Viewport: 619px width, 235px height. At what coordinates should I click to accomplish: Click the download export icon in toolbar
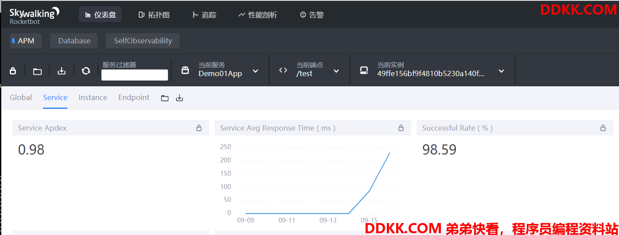coord(62,71)
